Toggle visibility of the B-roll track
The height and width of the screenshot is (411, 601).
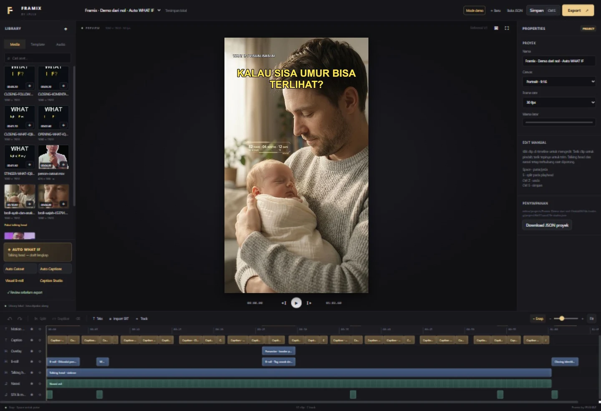(32, 362)
